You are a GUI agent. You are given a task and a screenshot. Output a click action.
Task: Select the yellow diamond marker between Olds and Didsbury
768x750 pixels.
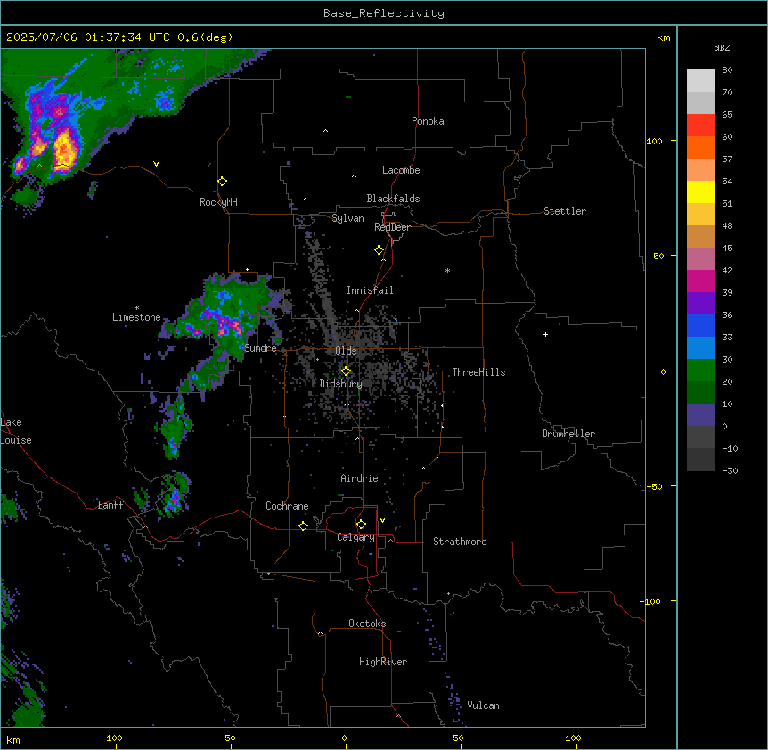tap(346, 371)
